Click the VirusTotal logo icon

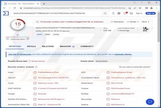tap(6, 13)
